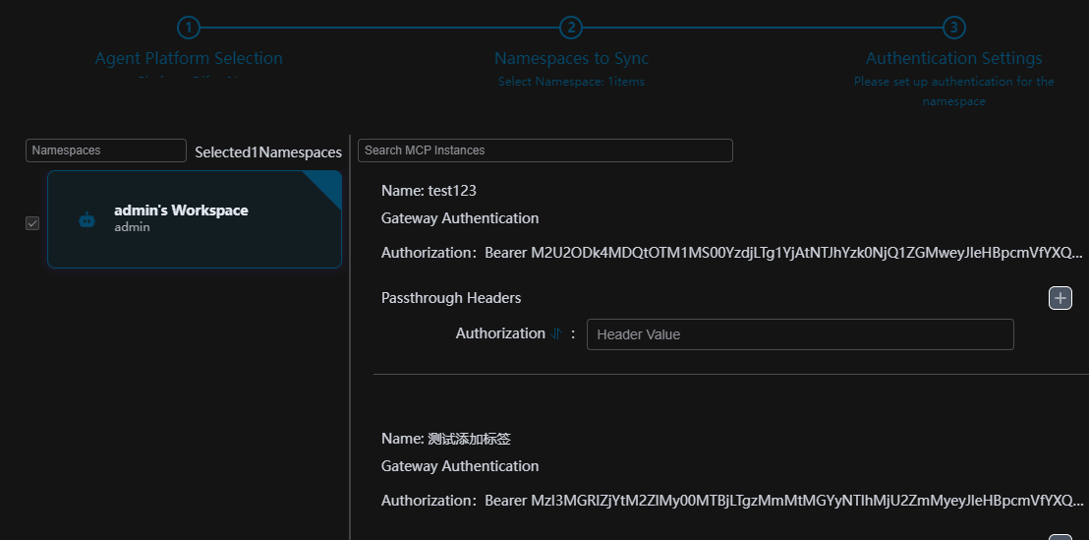This screenshot has height=540, width=1089.
Task: Open the Authentication Settings step
Action: [953, 59]
